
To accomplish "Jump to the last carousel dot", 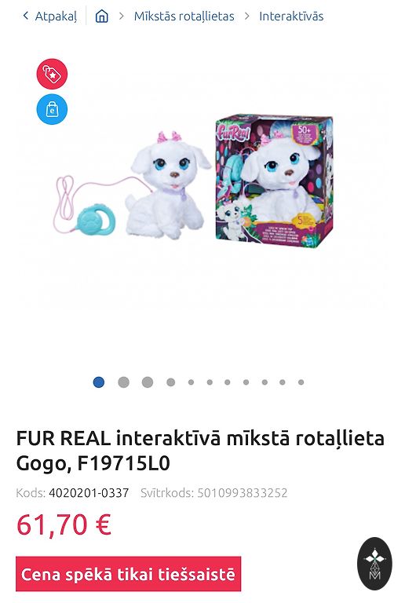I will click(x=301, y=382).
